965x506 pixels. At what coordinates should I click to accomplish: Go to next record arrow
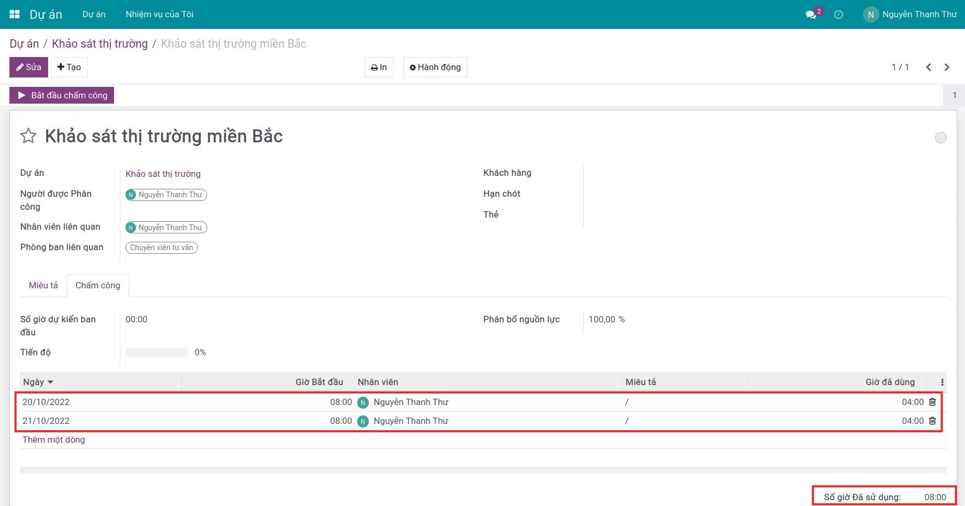[947, 67]
